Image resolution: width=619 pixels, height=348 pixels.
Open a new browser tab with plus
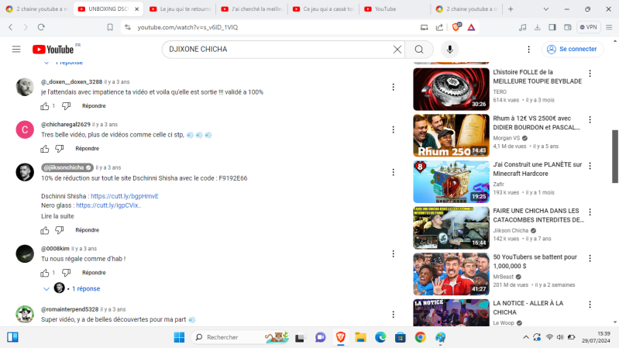(x=511, y=9)
